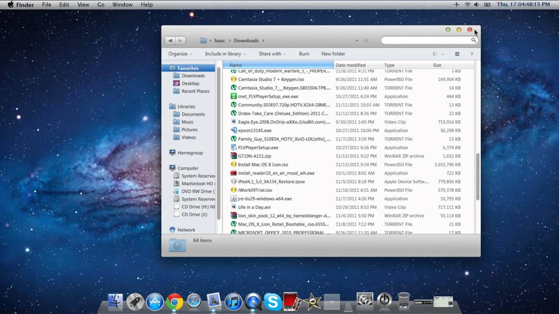Viewport: 559px width, 314px height.
Task: Click the file list vertical scrollbar
Action: click(x=477, y=177)
